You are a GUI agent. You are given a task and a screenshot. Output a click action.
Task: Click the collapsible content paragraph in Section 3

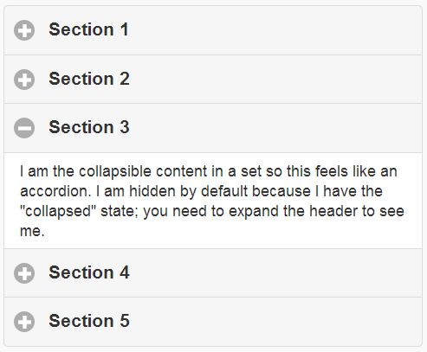212,201
